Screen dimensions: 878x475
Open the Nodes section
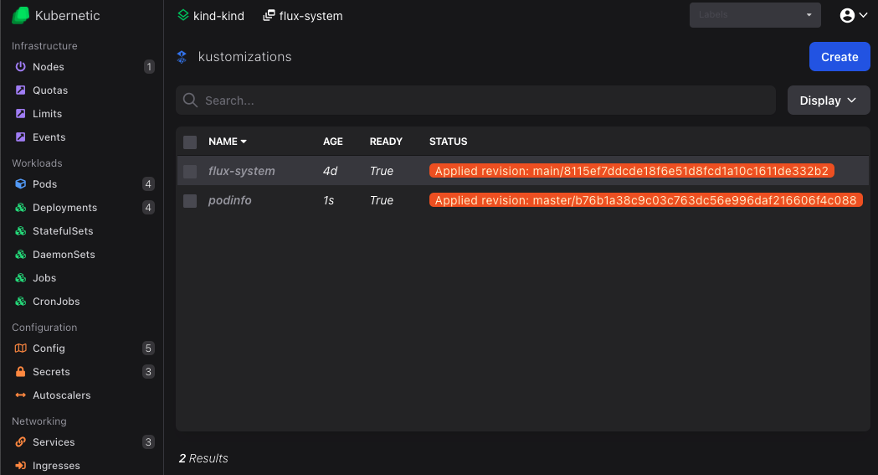coord(49,67)
